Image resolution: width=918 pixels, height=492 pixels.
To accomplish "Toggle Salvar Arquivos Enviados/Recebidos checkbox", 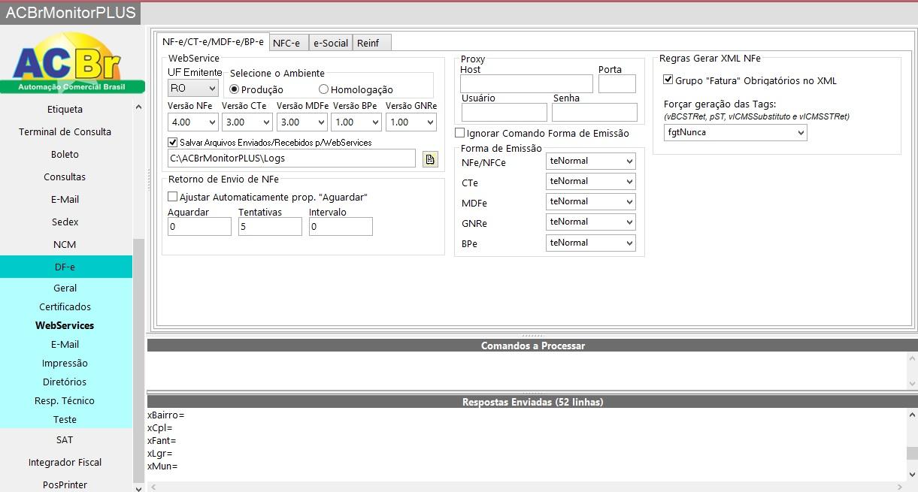I will (x=173, y=142).
